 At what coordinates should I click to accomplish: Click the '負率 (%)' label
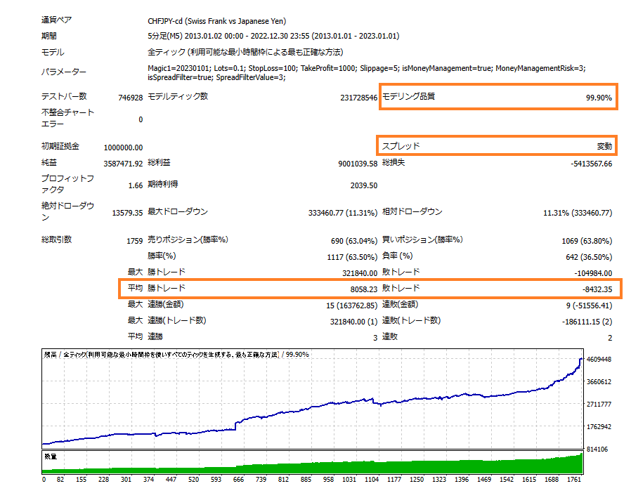[x=397, y=256]
